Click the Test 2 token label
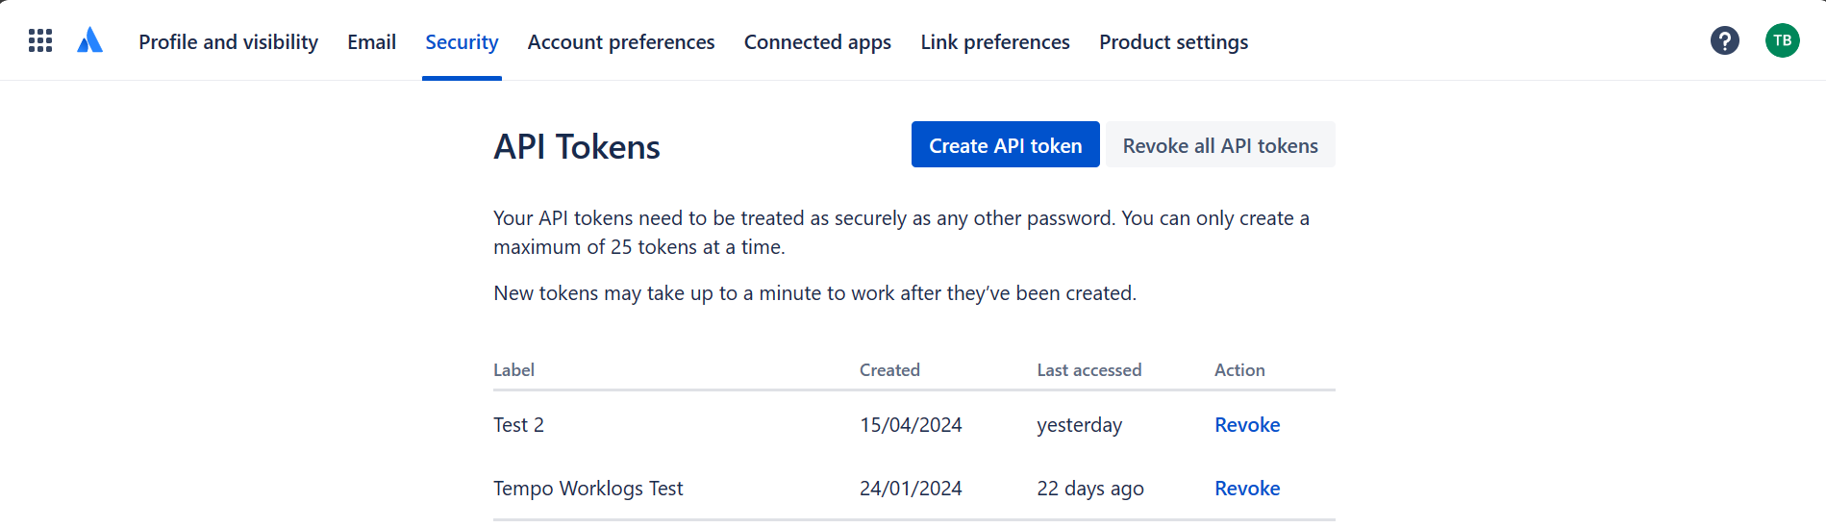The image size is (1826, 528). coord(518,425)
